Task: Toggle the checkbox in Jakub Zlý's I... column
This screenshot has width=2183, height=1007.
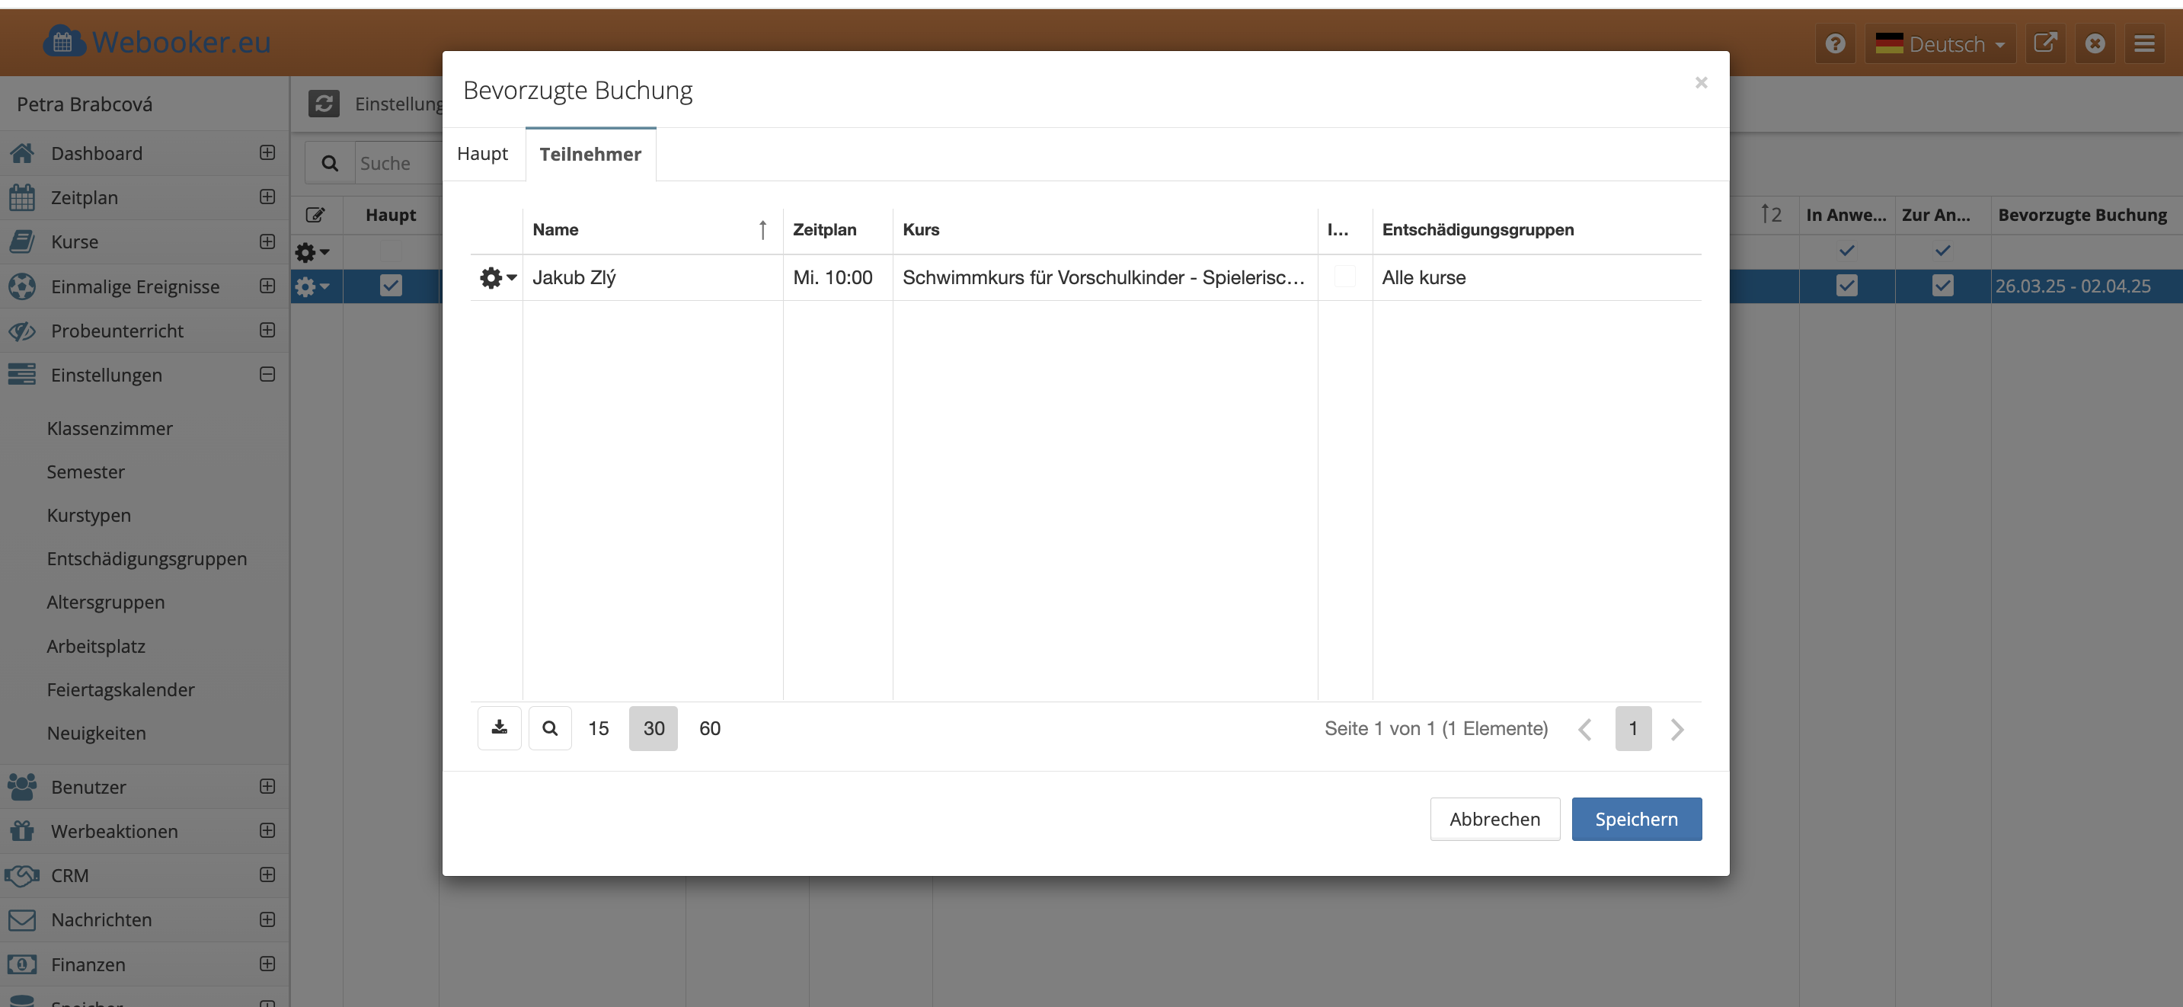Action: coord(1344,277)
